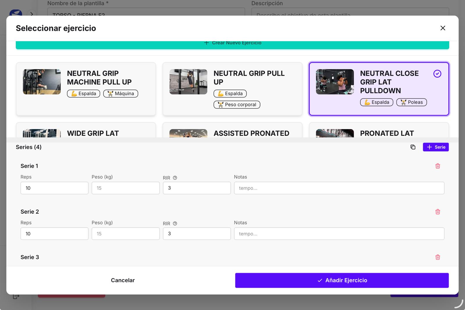Viewport: 465px width, 310px height.
Task: Click the Reps field of Serie 1
Action: tap(54, 188)
